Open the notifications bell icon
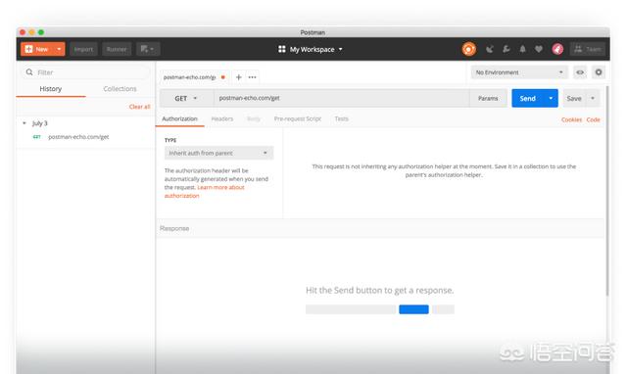This screenshot has width=627, height=374. pyautogui.click(x=522, y=49)
